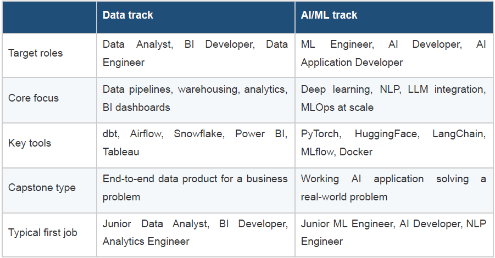495x258 pixels.
Task: Click the Working AI application cell
Action: tap(394, 190)
